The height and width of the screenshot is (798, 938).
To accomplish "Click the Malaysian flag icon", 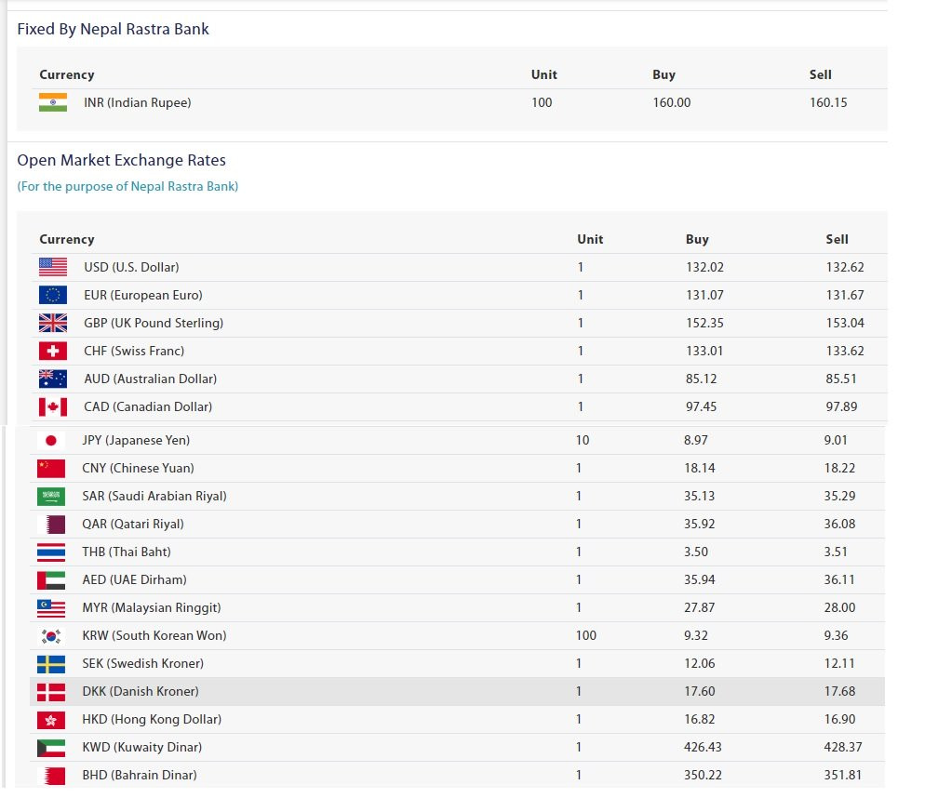I will 51,608.
